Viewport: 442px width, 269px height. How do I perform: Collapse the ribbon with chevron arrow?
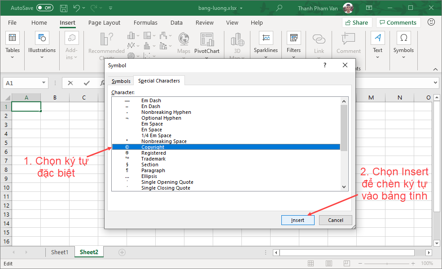click(x=436, y=69)
